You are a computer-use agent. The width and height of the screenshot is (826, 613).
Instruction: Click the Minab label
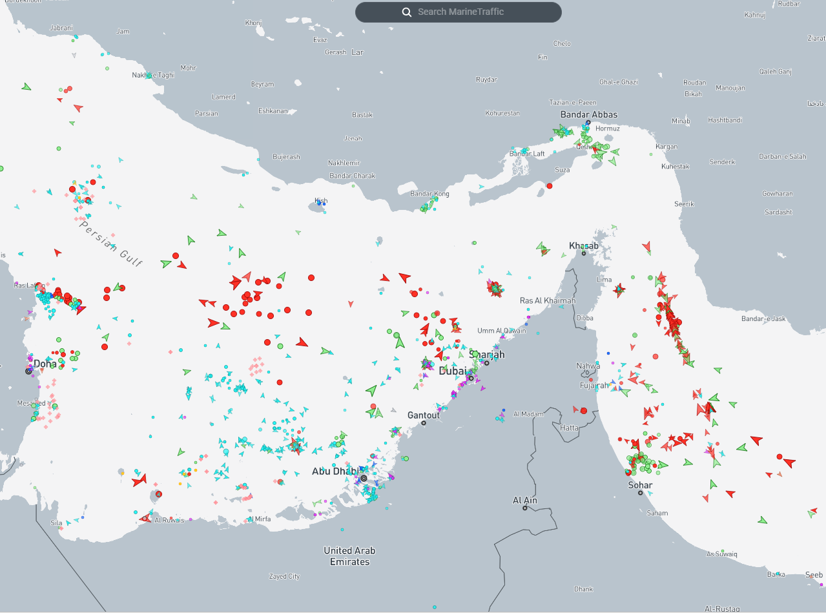click(681, 121)
